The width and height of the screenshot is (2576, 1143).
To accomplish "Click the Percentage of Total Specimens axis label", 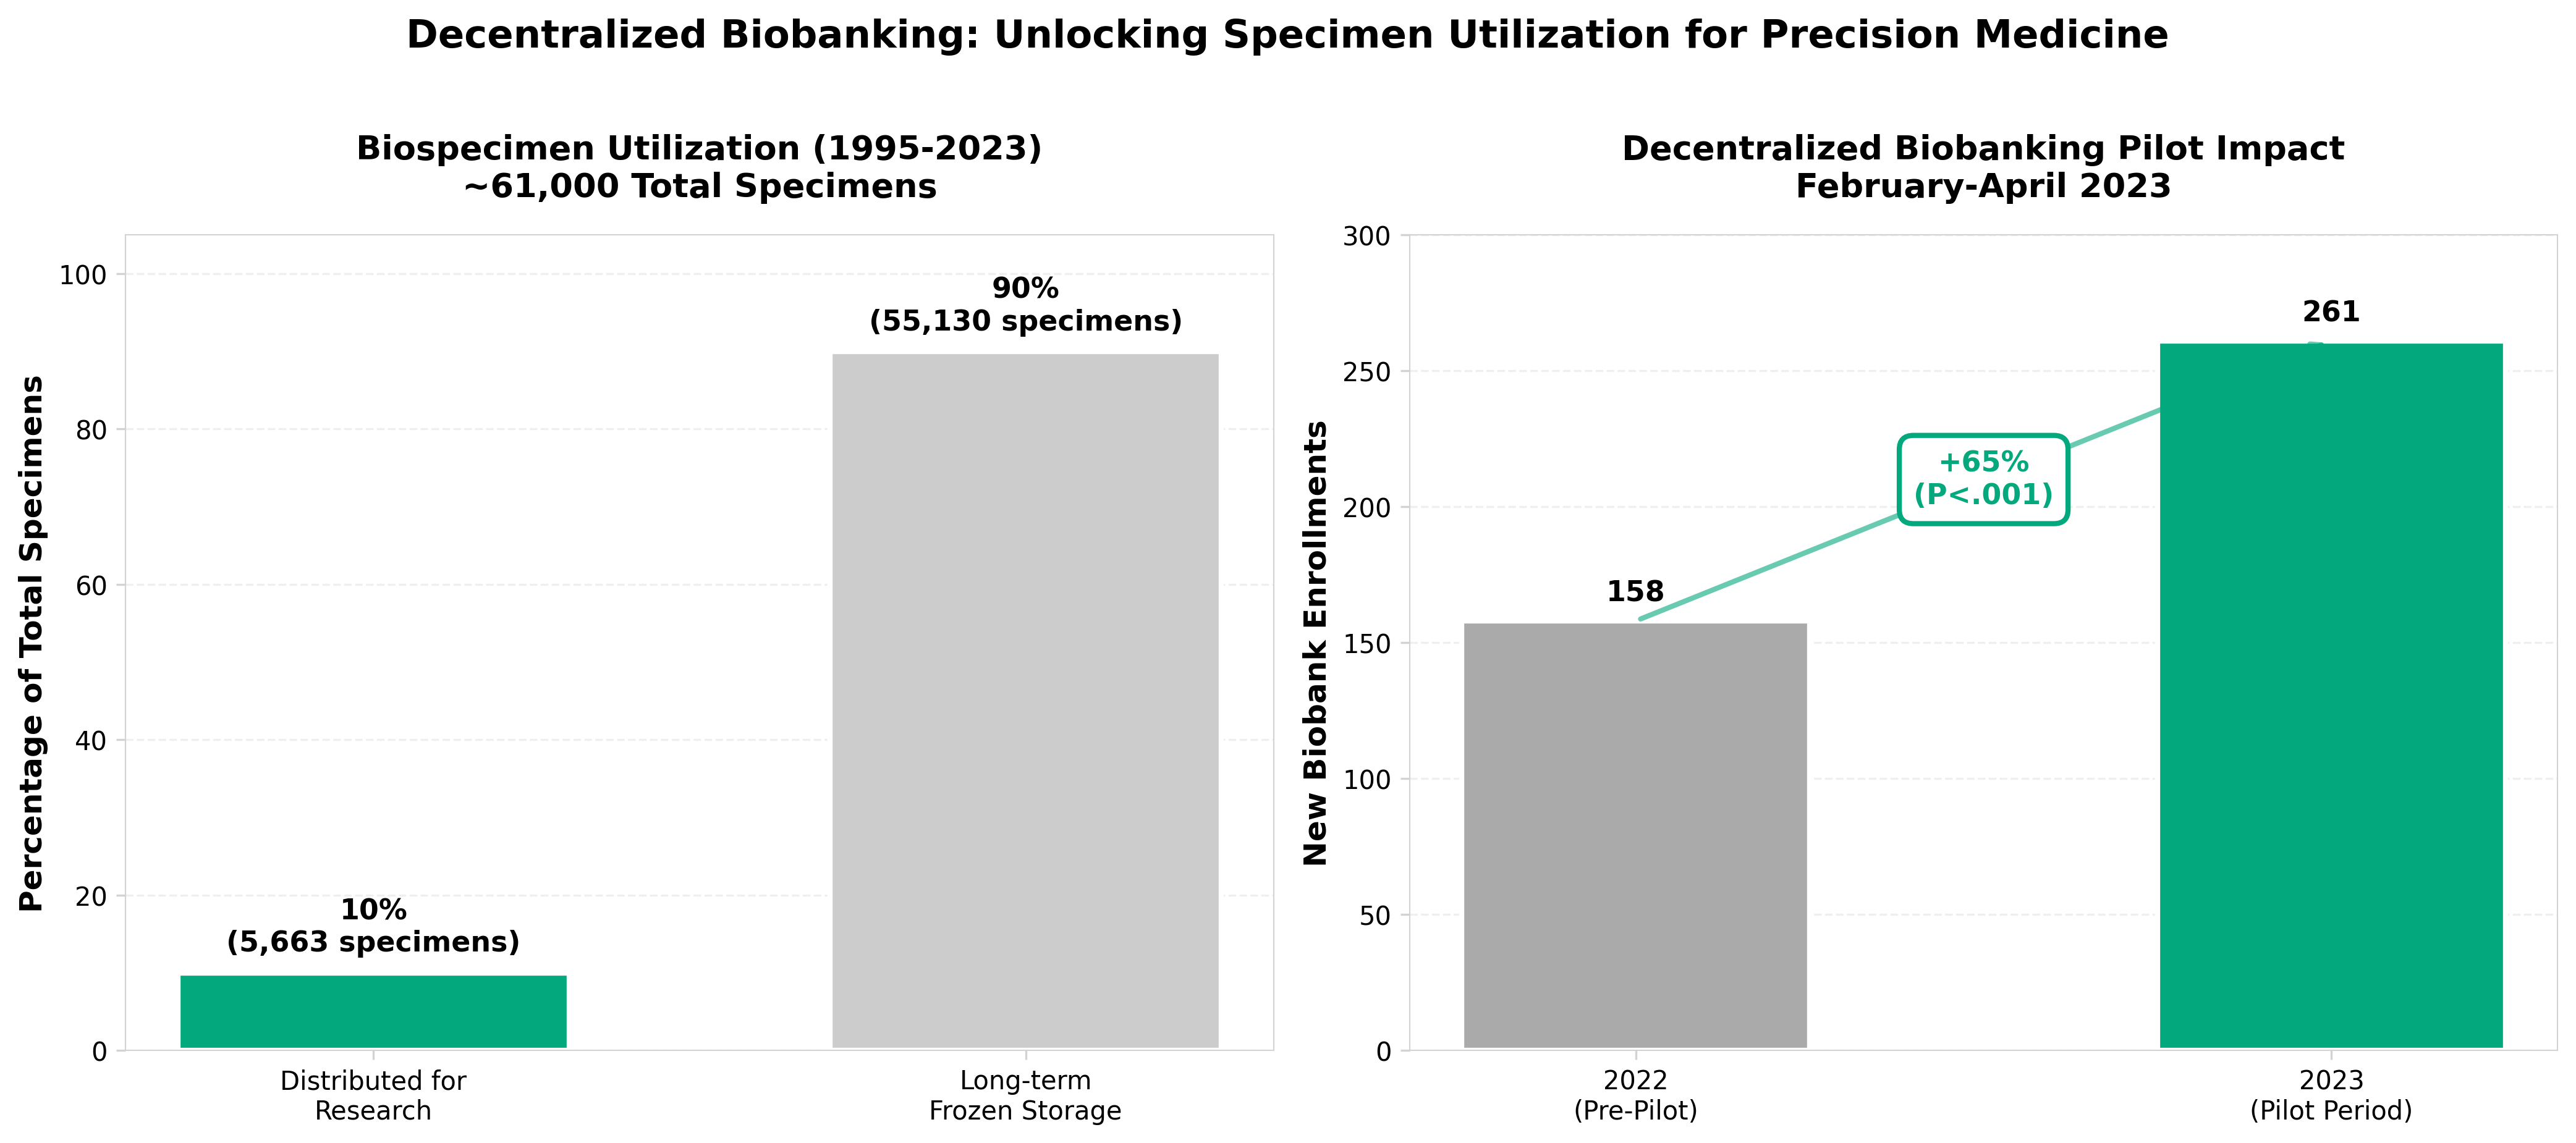I will click(32, 643).
